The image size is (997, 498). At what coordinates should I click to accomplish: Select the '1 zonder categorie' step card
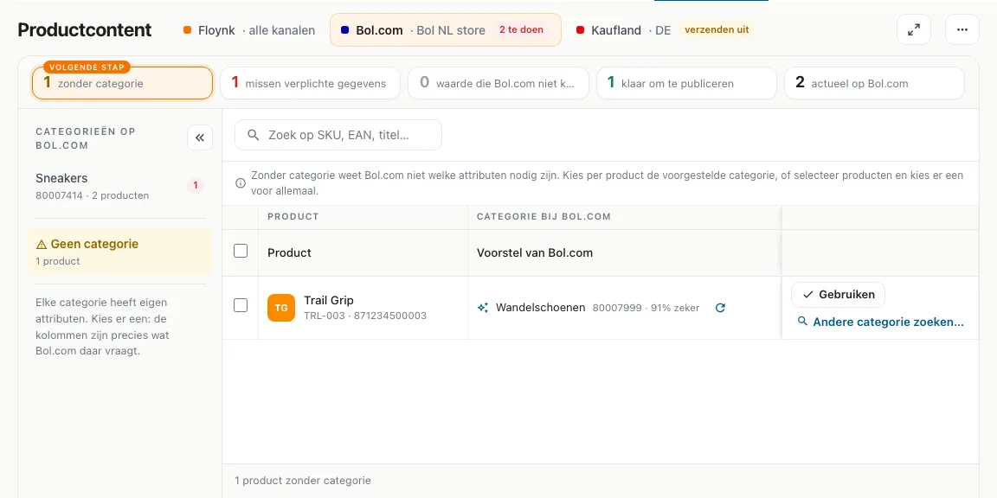click(122, 83)
